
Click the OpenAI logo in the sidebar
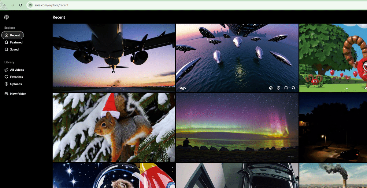(x=6, y=17)
